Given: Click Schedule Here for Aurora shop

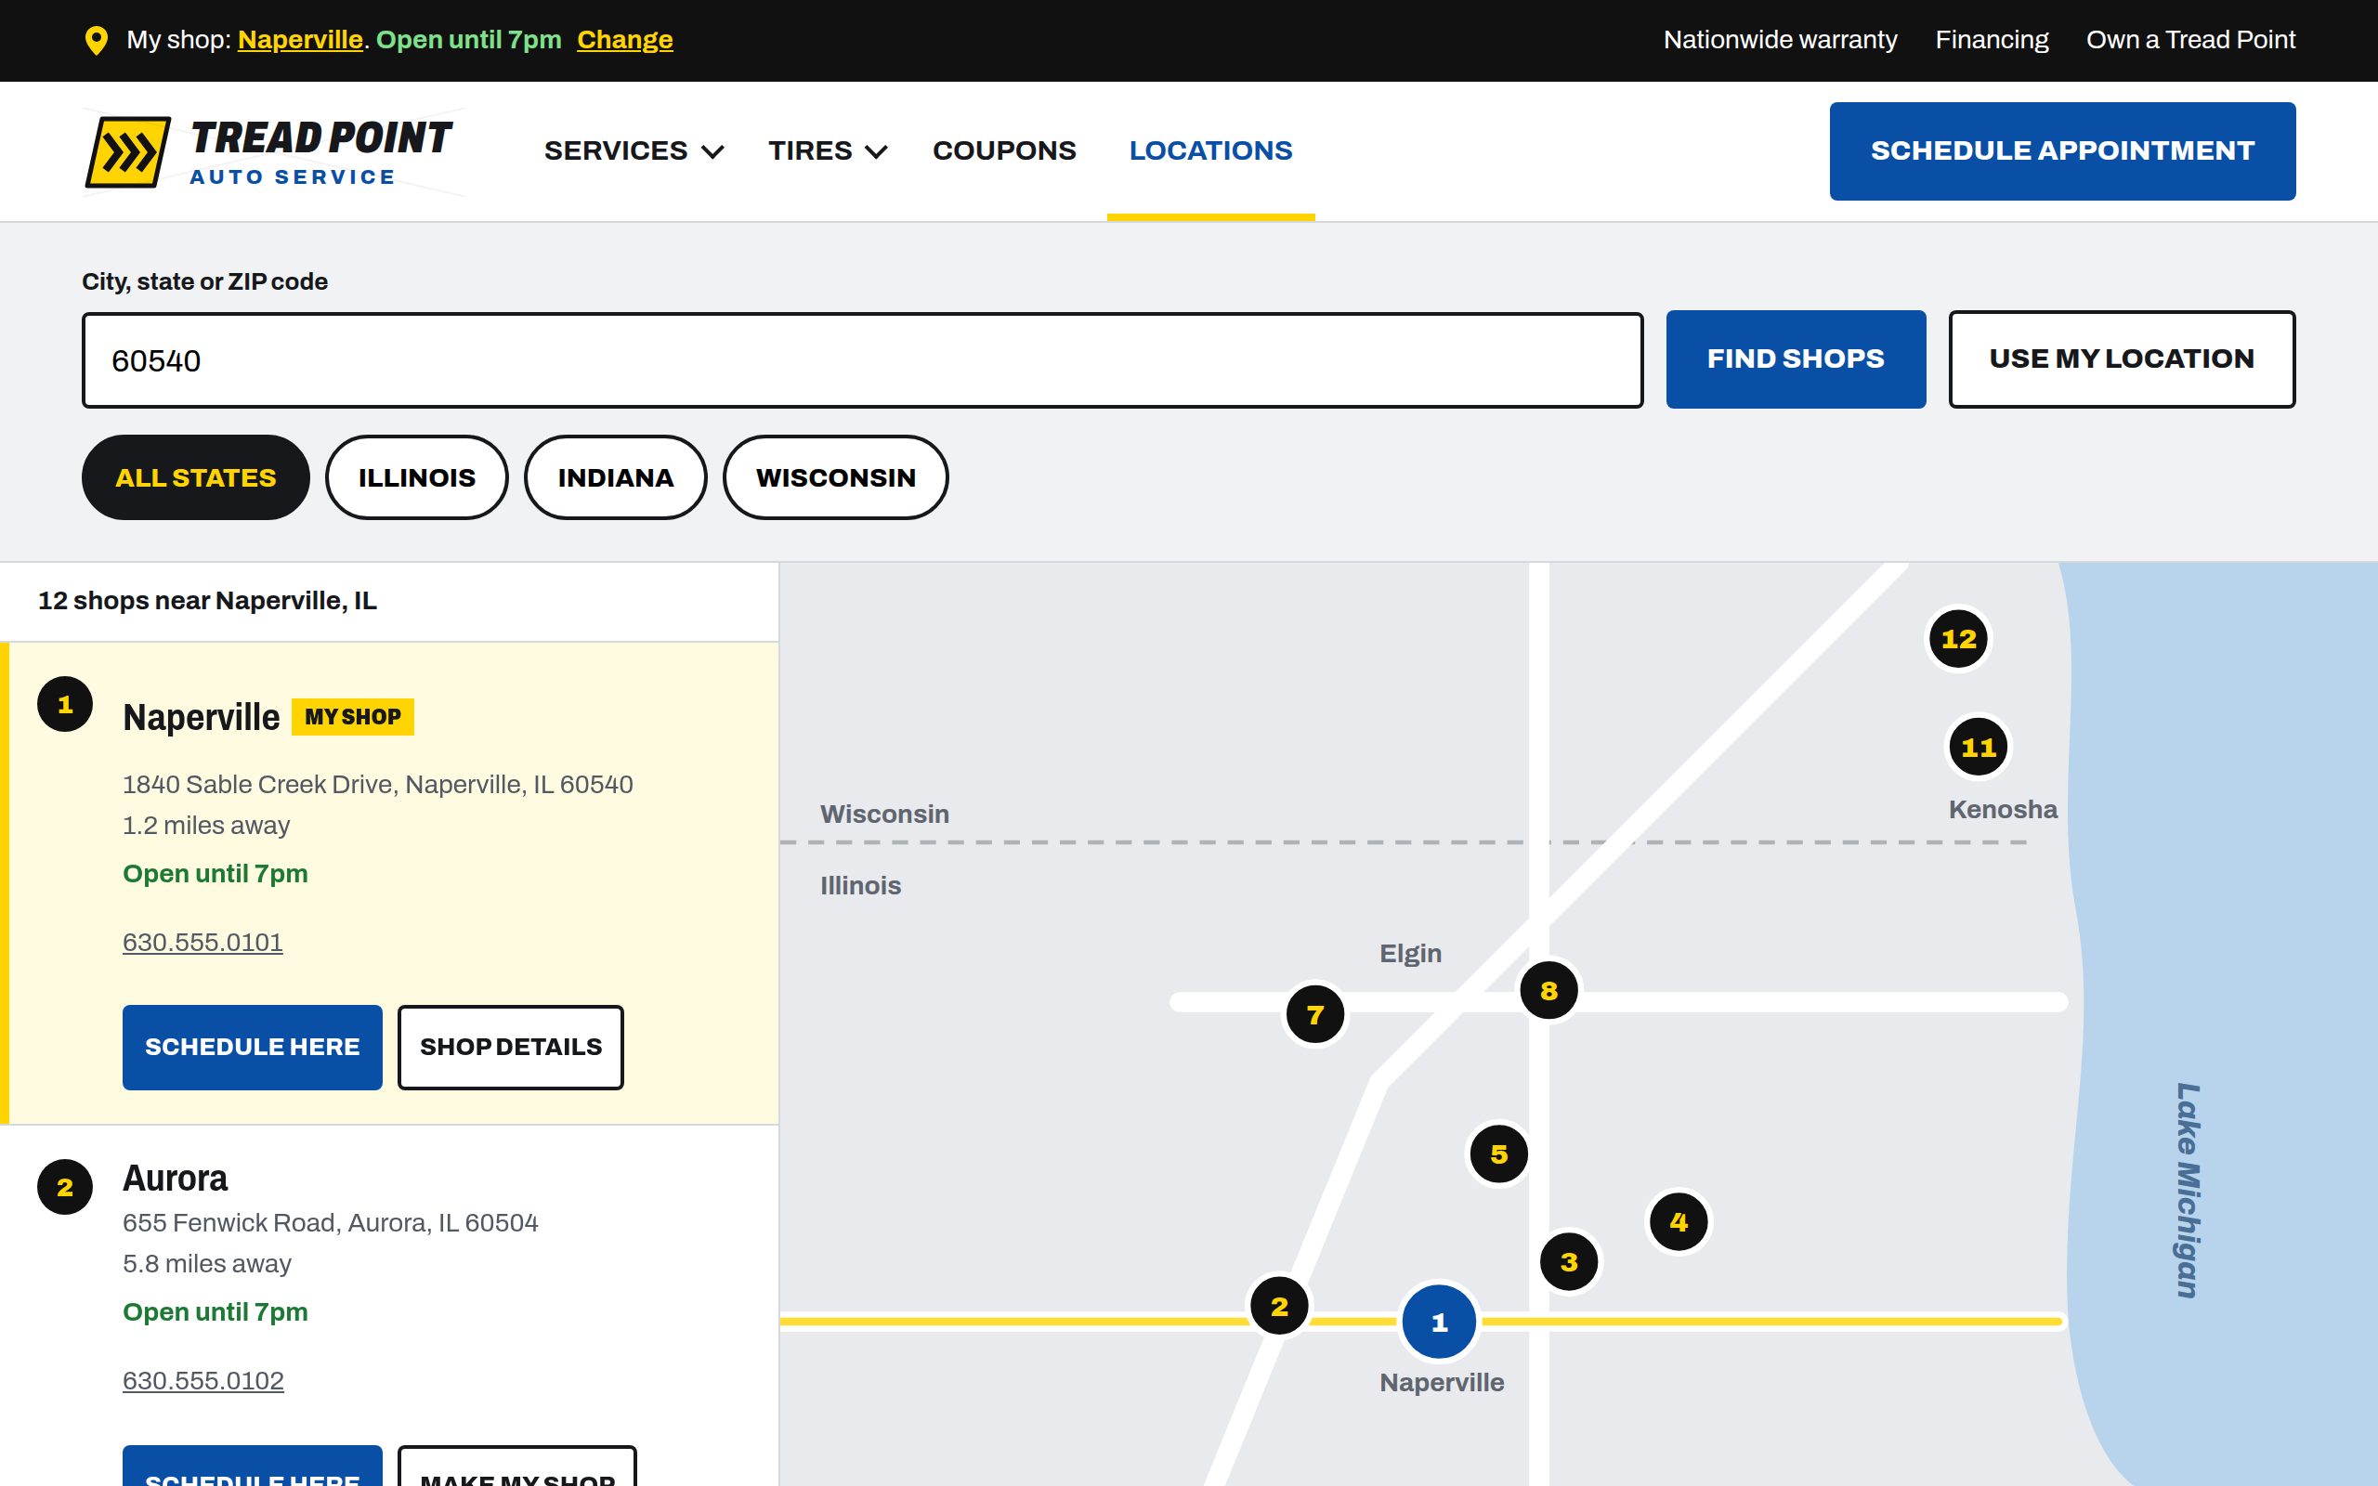Looking at the screenshot, I should (x=253, y=1466).
